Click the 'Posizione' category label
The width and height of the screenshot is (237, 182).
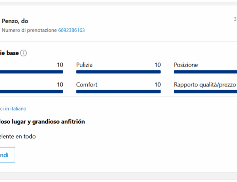tap(186, 65)
